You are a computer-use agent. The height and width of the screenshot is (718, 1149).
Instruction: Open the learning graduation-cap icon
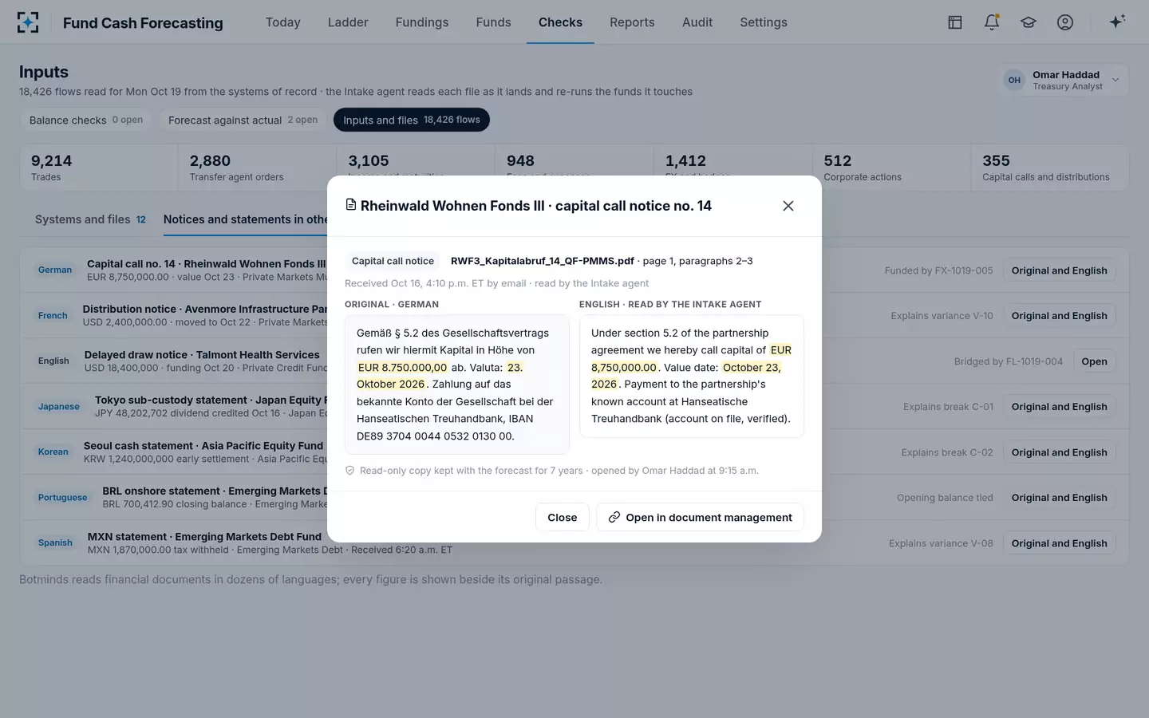pyautogui.click(x=1029, y=22)
